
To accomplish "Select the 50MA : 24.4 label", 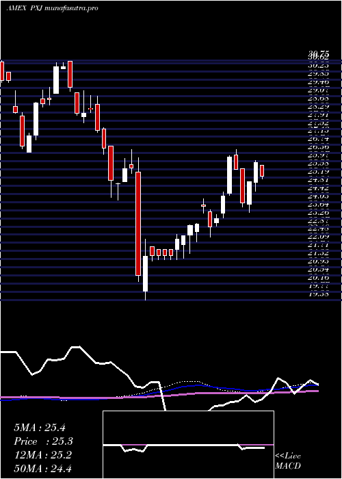I will coord(42,468).
